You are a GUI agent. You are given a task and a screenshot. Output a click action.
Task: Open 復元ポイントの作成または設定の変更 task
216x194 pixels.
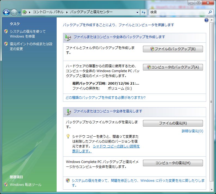coord(31,46)
